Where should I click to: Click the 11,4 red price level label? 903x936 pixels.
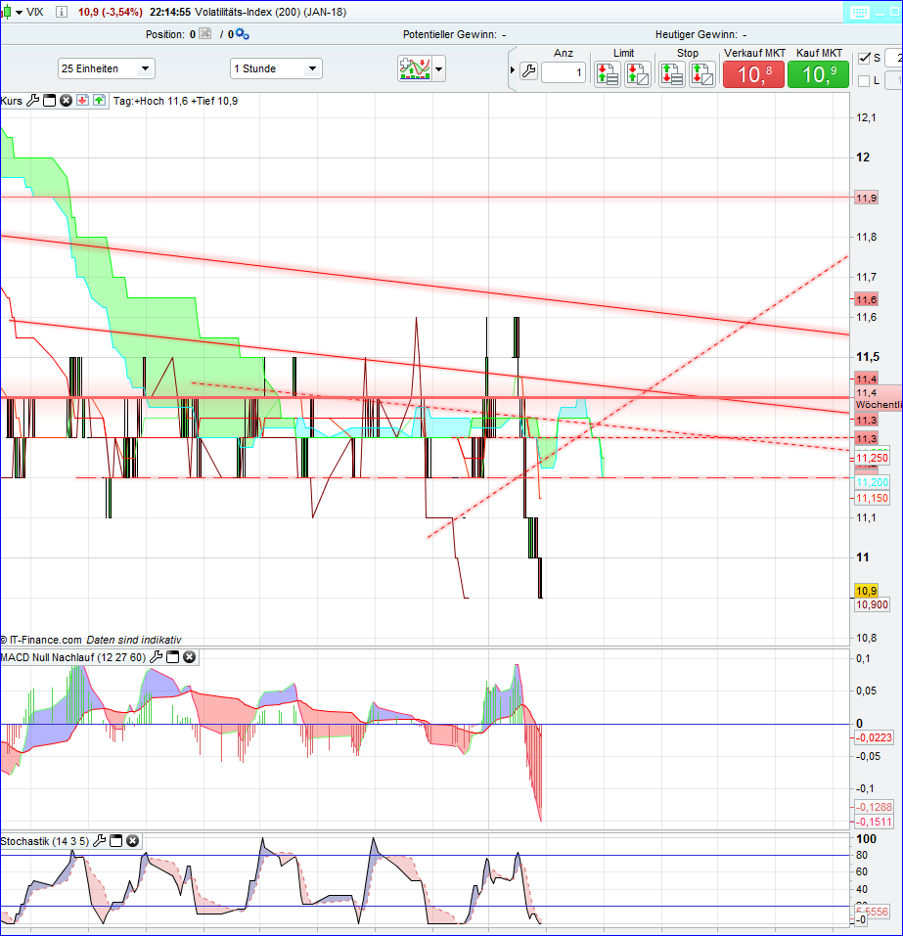pos(866,379)
